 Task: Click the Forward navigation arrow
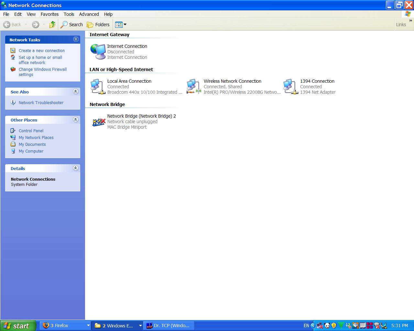pos(36,25)
